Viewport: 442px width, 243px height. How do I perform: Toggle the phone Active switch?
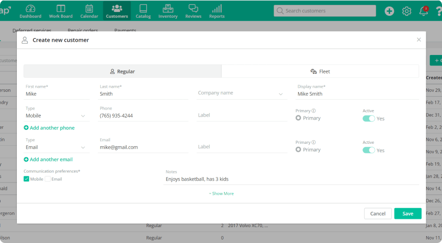[x=368, y=119]
